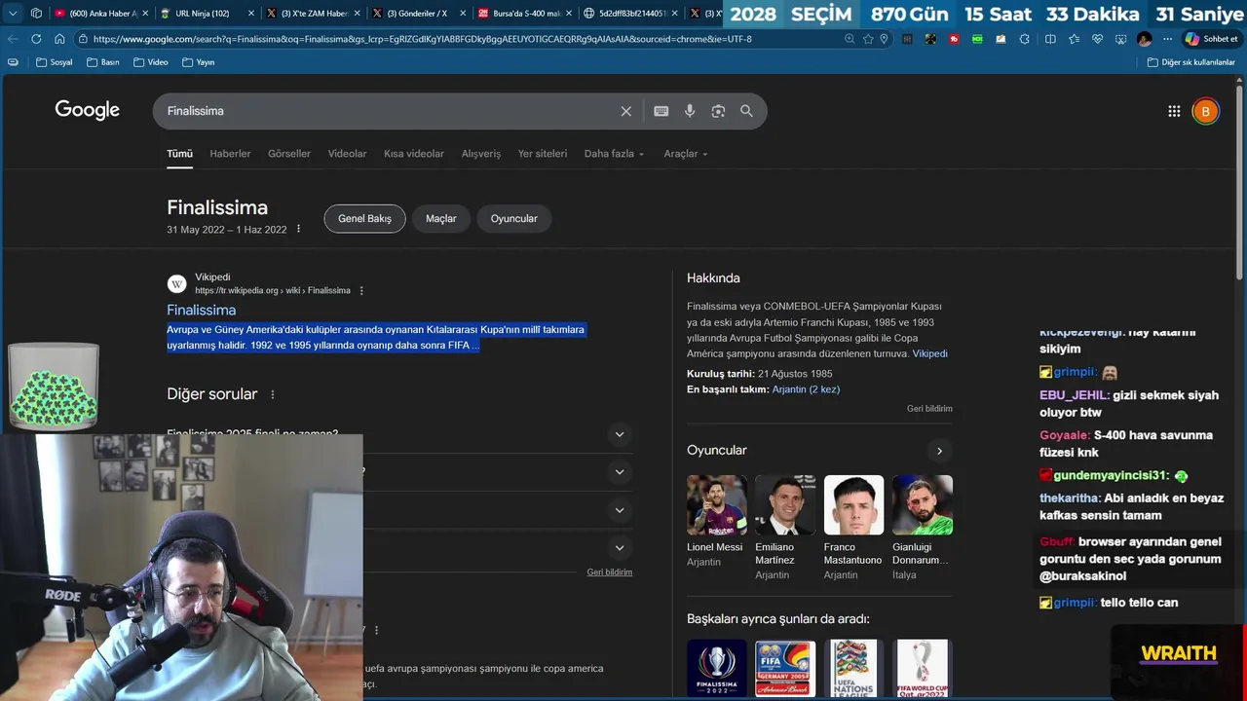Viewport: 1247px width, 701px height.
Task: Click the Google logo
Action: click(x=88, y=110)
